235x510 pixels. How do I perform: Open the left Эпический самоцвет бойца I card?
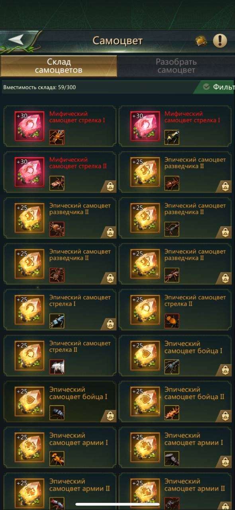(60, 402)
